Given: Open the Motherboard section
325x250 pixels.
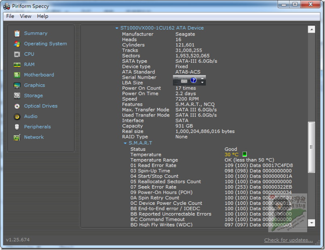Looking at the screenshot, I should pos(39,75).
